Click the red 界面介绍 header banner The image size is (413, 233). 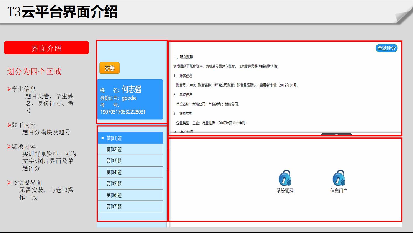coord(46,48)
